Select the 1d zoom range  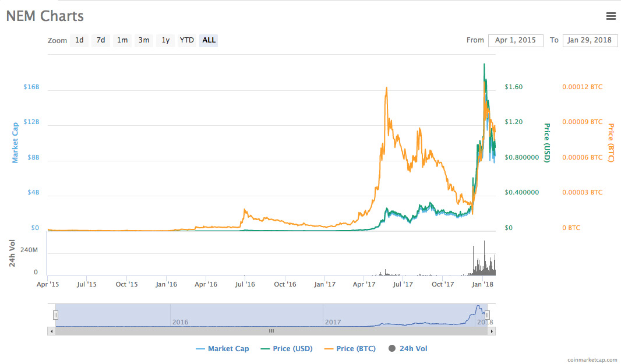80,40
